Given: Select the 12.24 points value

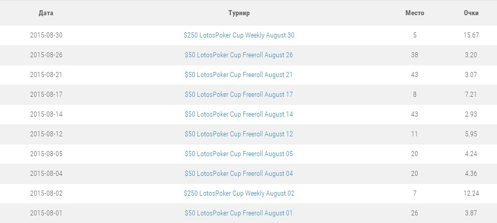Looking at the screenshot, I should [x=471, y=194].
